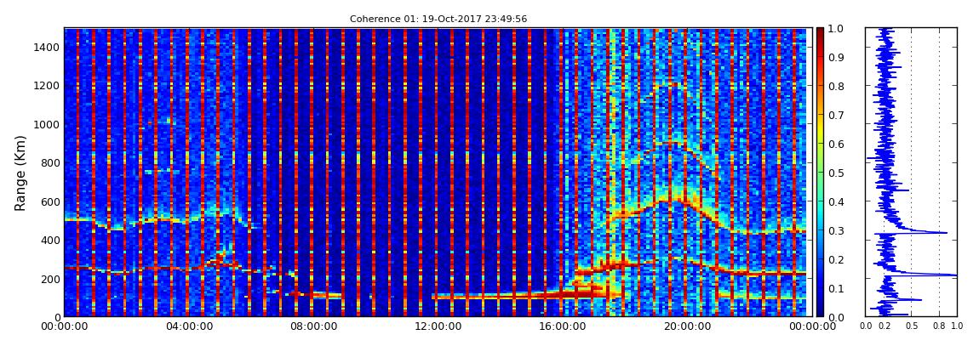Click the 600 tick on the range axis
The width and height of the screenshot is (979, 346).
(x=50, y=201)
